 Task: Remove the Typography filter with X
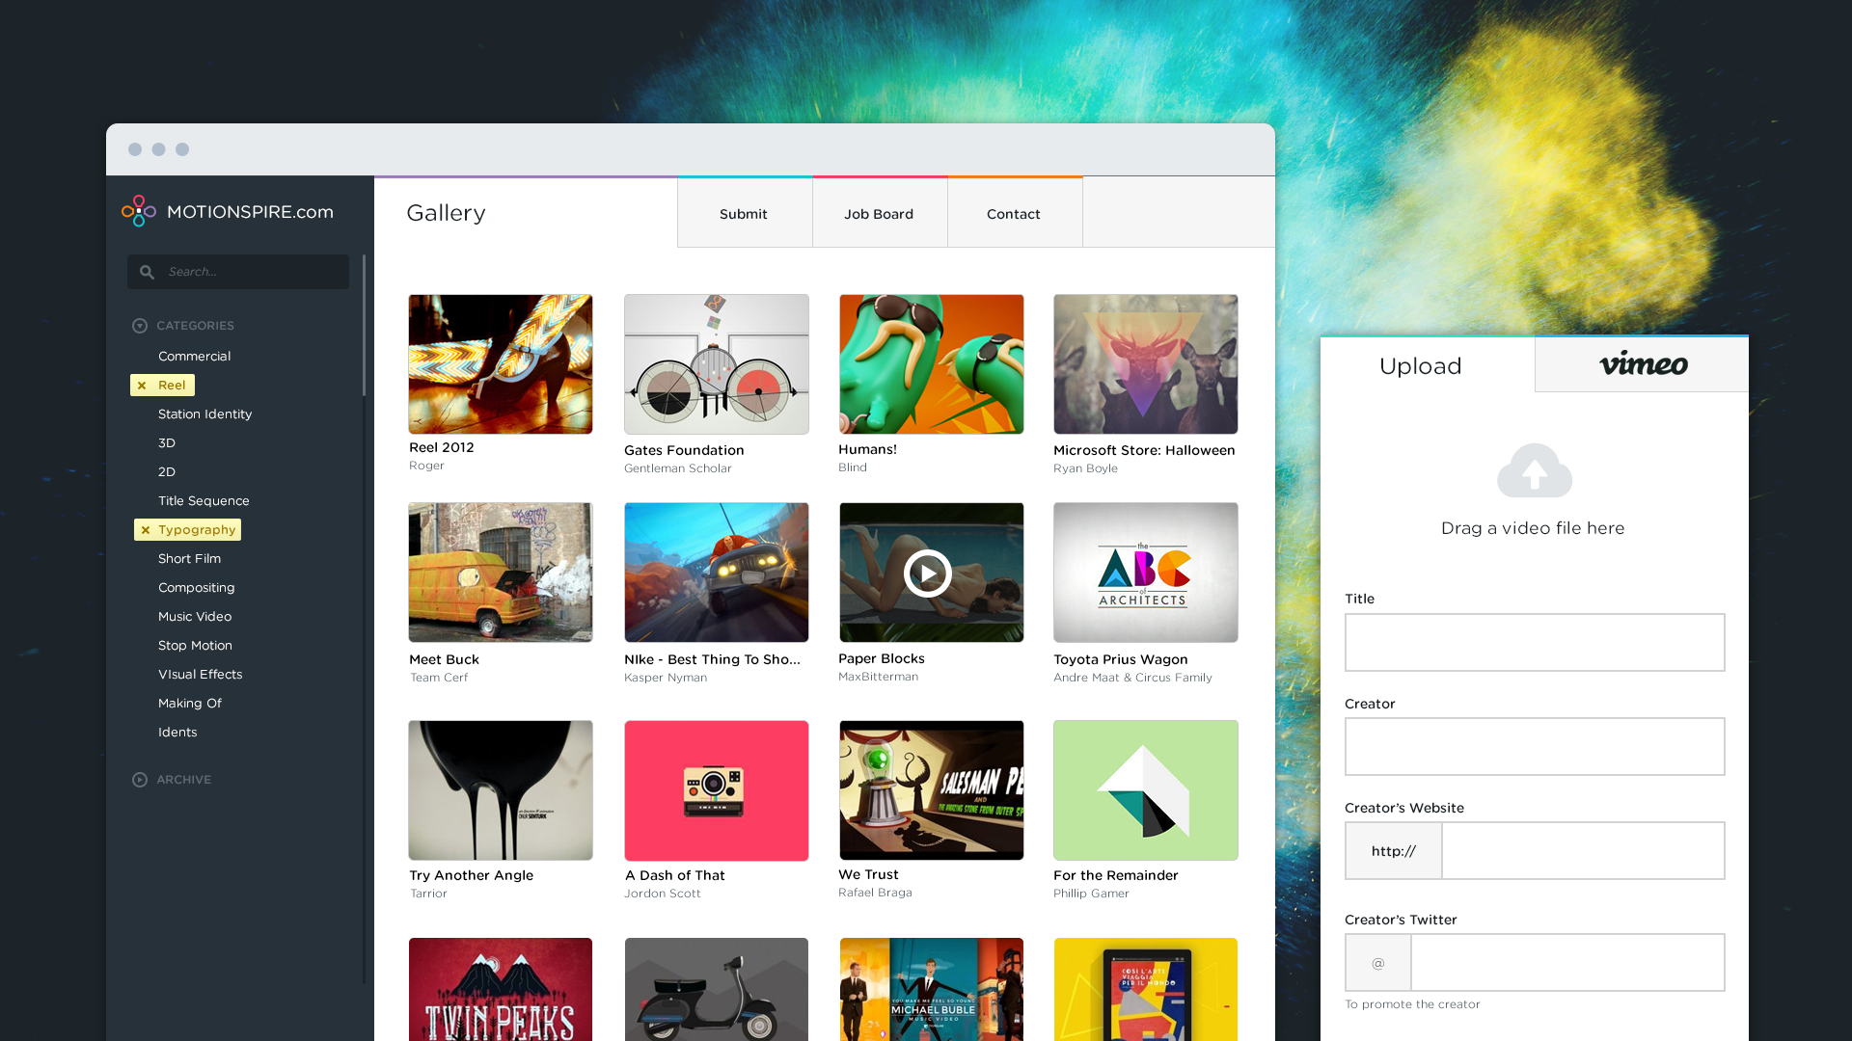pyautogui.click(x=146, y=530)
